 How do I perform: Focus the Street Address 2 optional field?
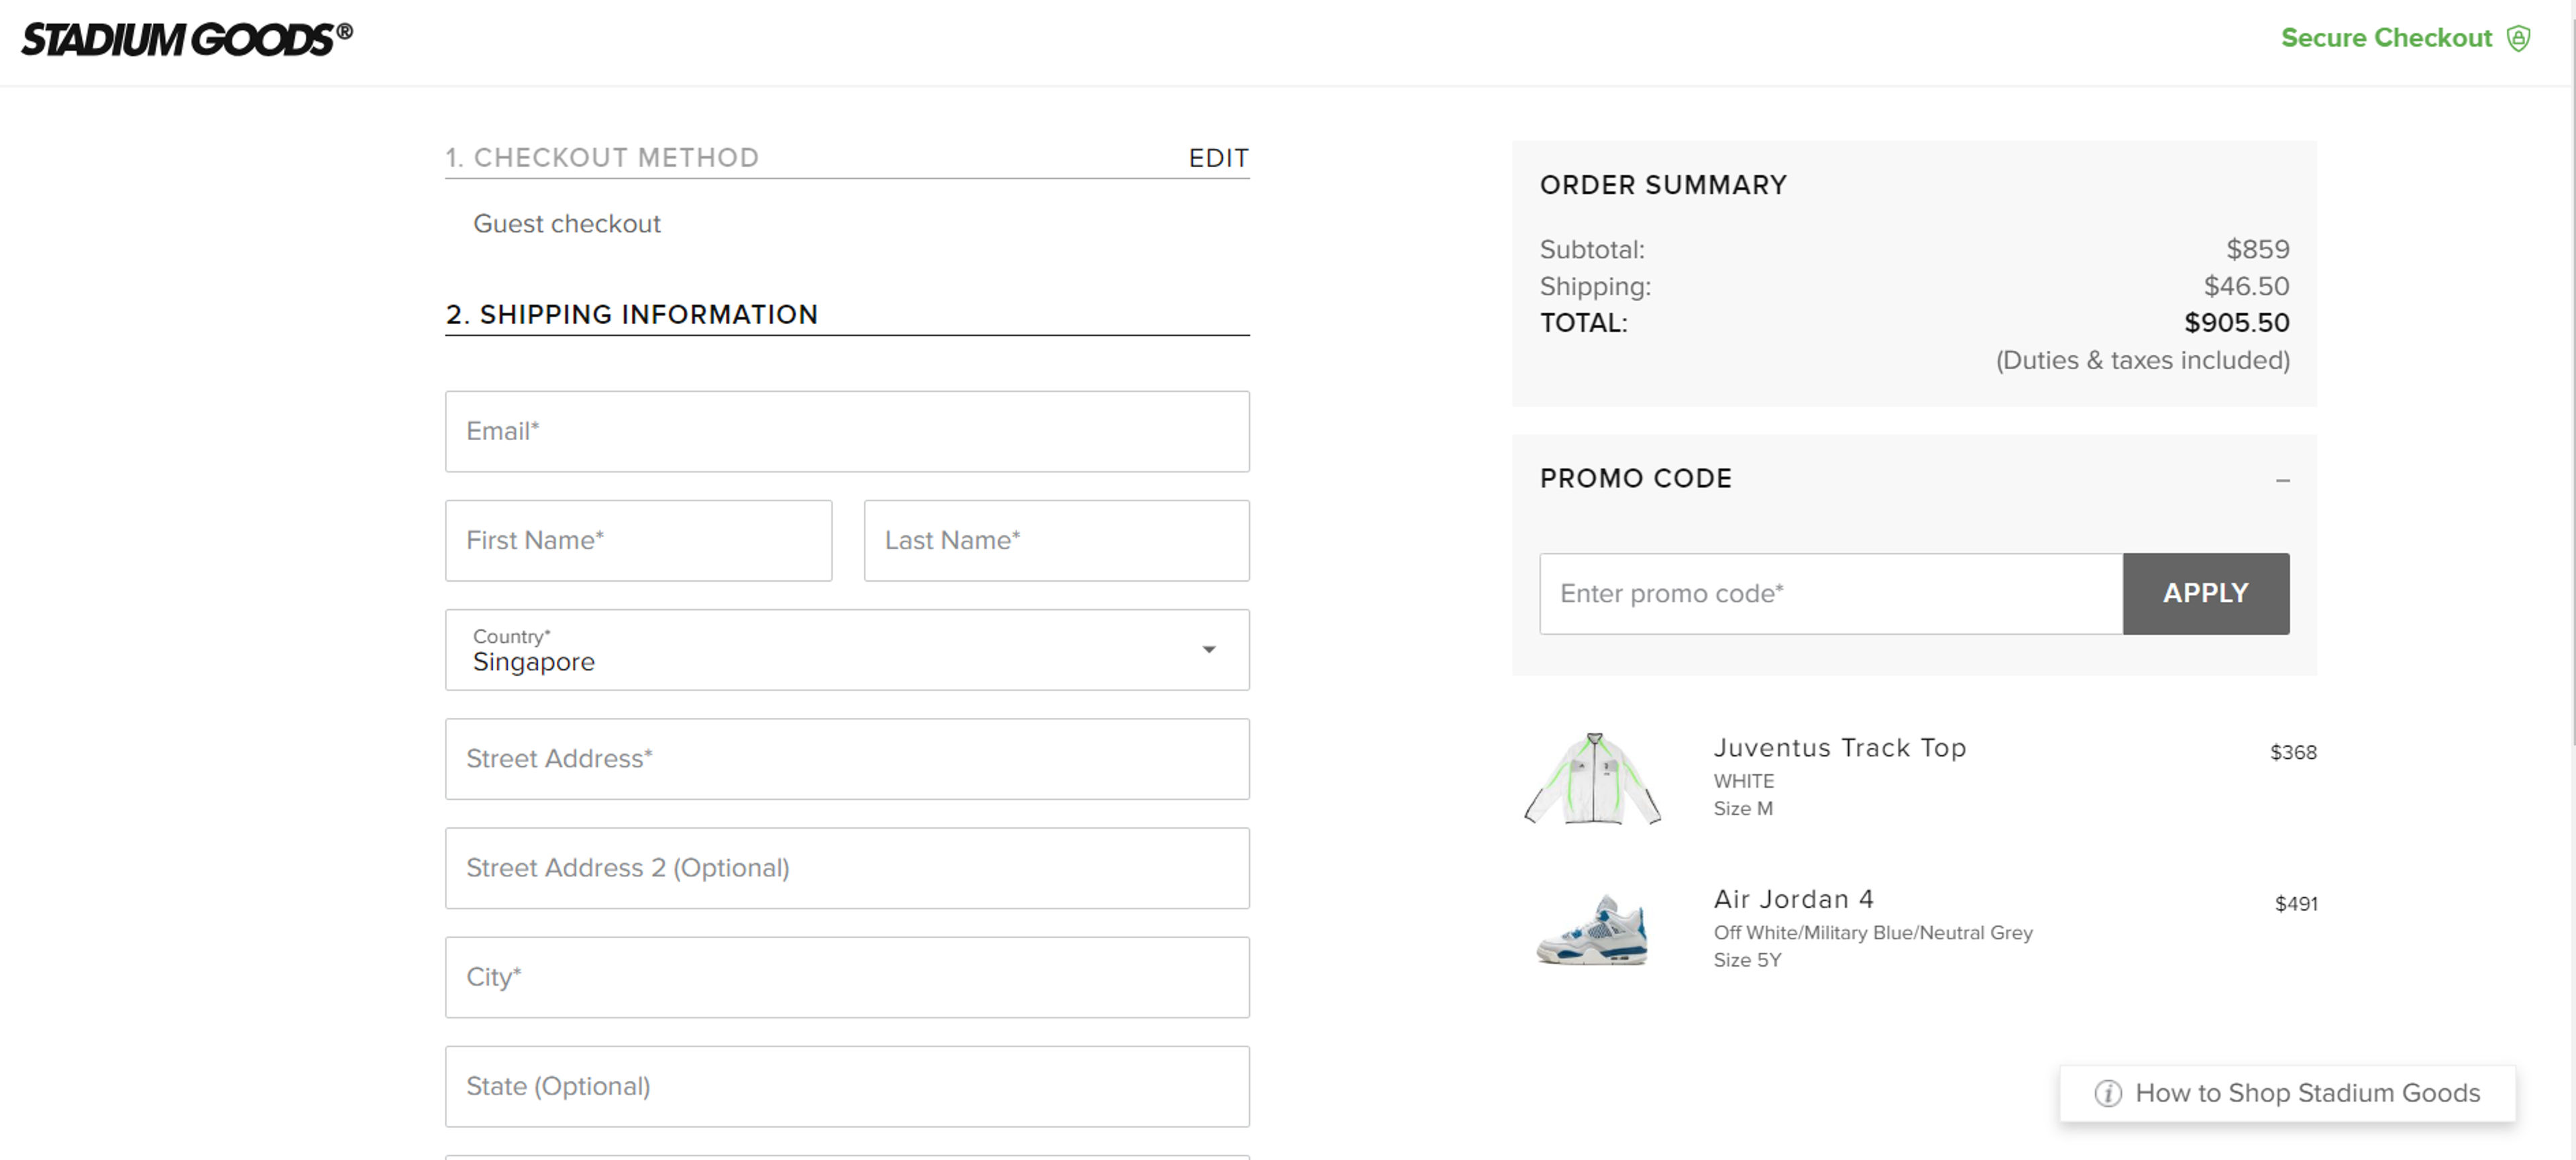tap(847, 868)
